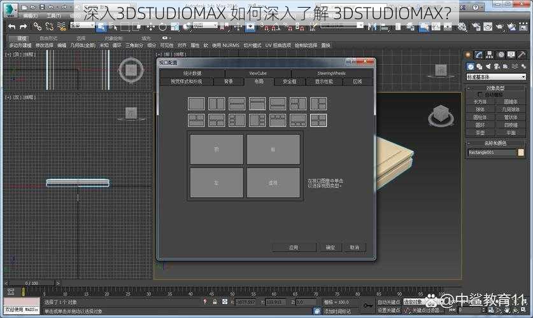
Task: Switch to the SteeringWheels tab
Action: click(x=331, y=73)
